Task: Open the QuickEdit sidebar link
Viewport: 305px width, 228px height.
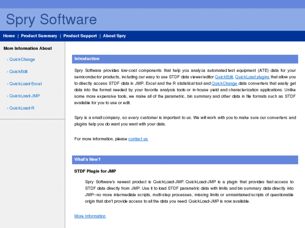Action: click(18, 72)
